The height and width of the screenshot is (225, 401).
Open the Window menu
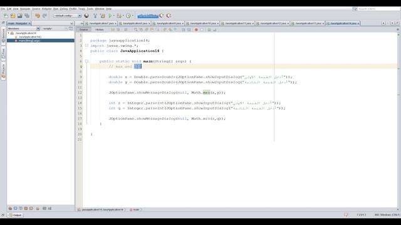[x=100, y=9]
